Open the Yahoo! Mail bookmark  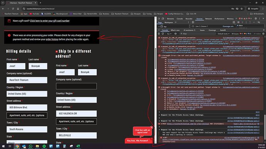(76, 14)
